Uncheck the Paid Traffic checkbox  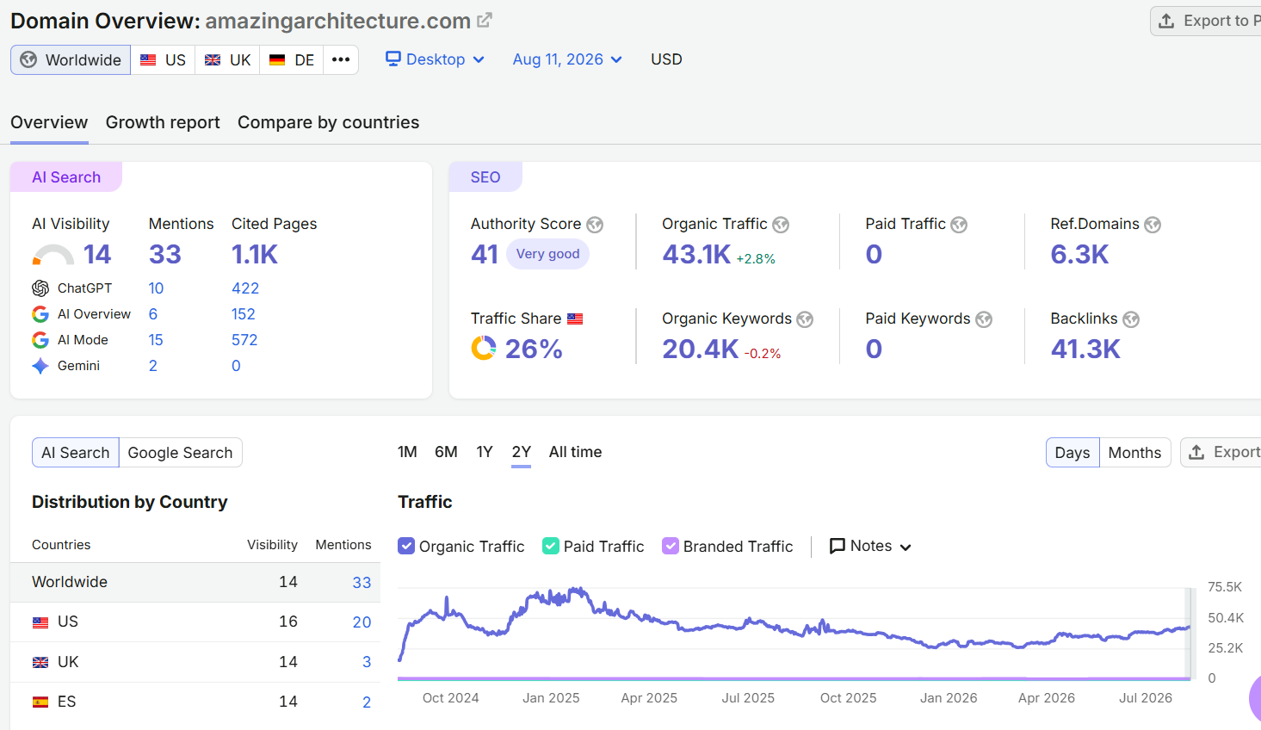point(551,546)
